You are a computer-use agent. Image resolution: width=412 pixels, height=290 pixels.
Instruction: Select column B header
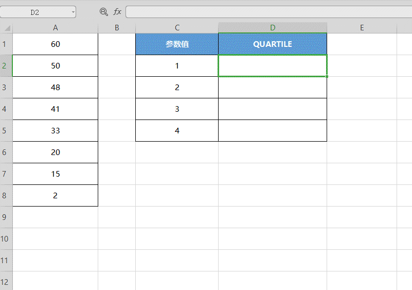pyautogui.click(x=117, y=28)
